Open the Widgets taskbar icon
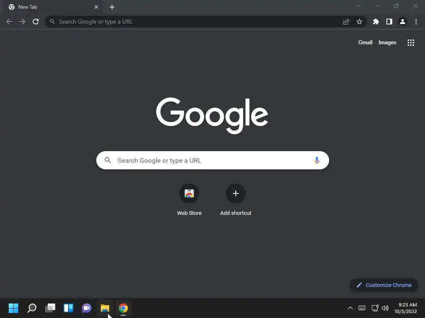 pos(68,308)
